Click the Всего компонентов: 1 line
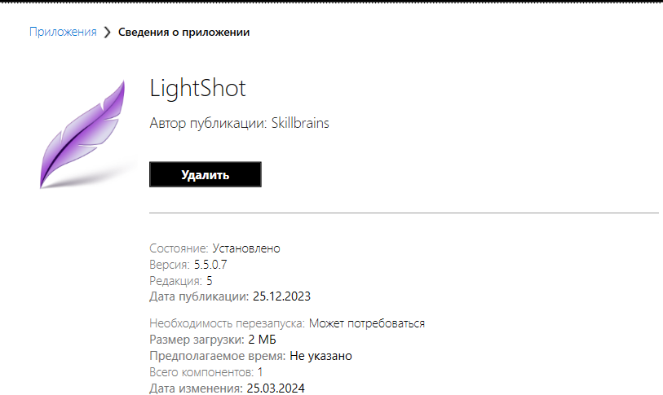663x395 pixels. (206, 372)
